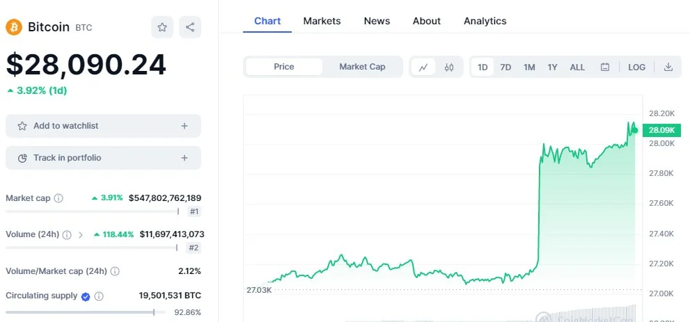Click the star favorite icon beside Bitcoin
Viewport: 690px width, 322px height.
[x=162, y=27]
